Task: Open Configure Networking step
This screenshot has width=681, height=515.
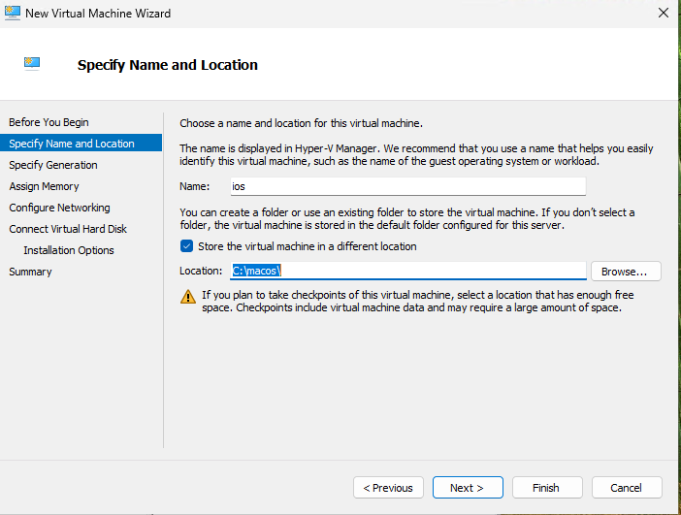Action: (x=59, y=208)
